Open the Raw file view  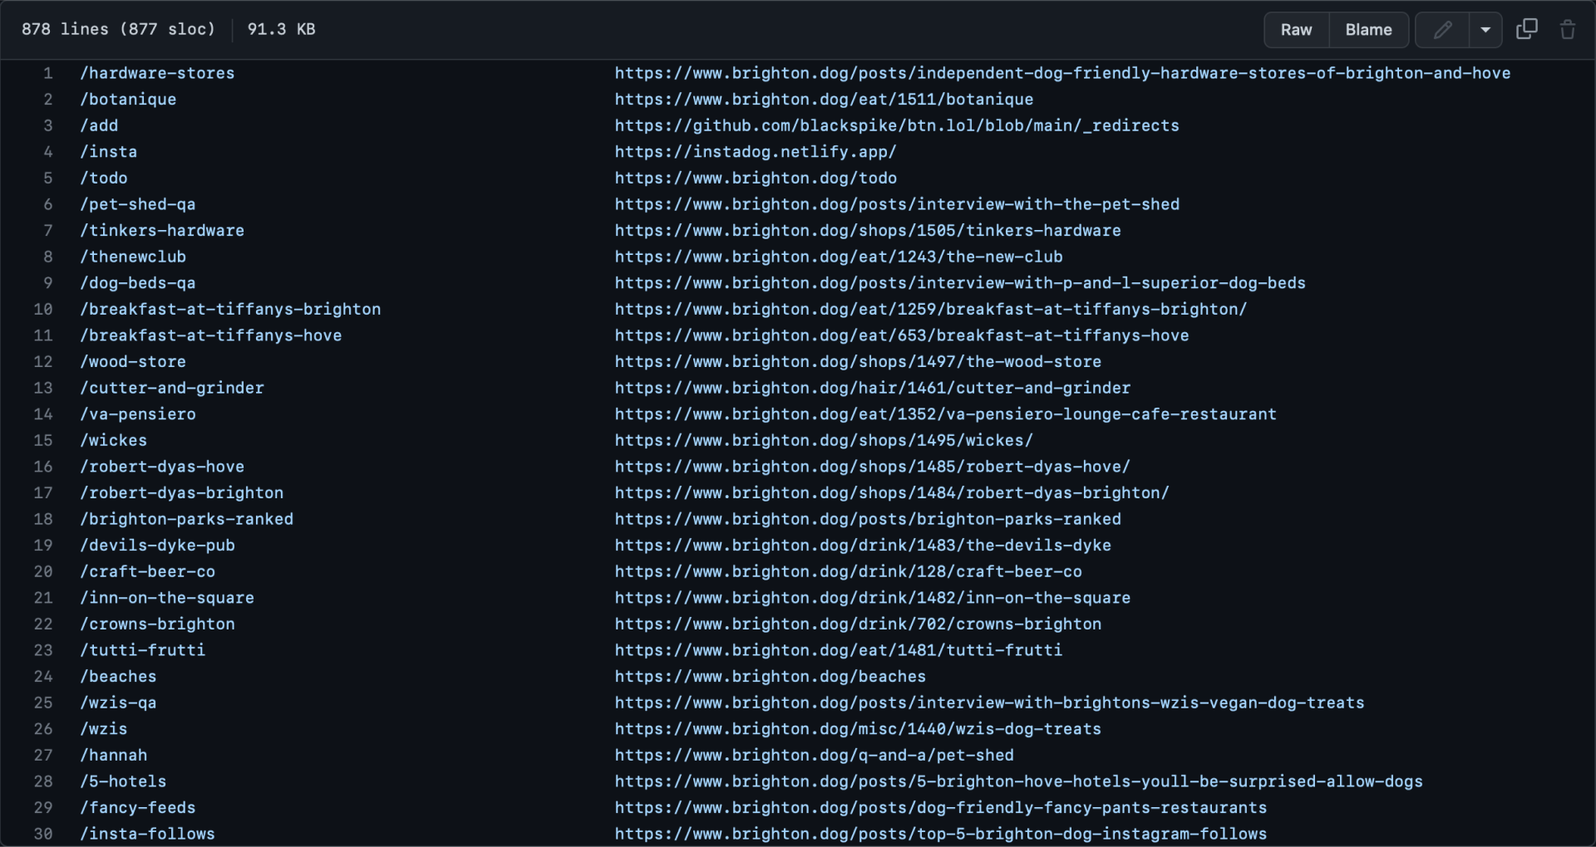pyautogui.click(x=1296, y=30)
